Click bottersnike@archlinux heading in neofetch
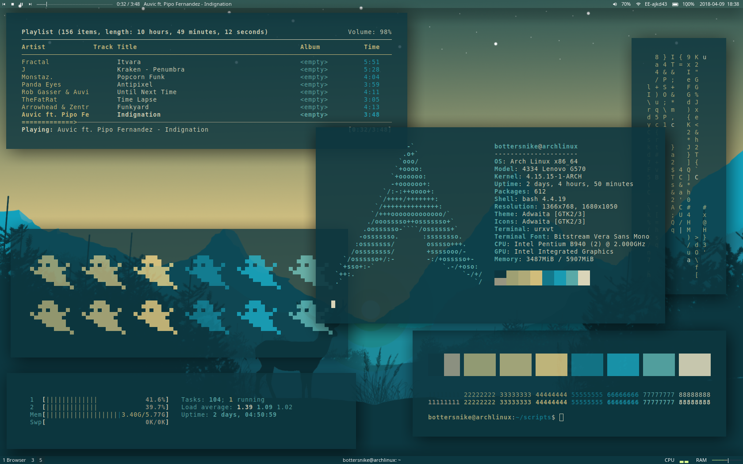The image size is (743, 464). tap(536, 146)
